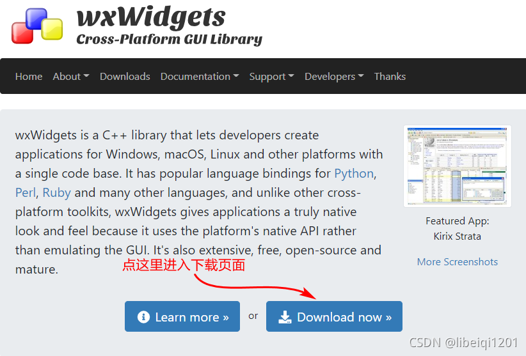Click the info icon in Learn more button
The image size is (526, 356).
(x=143, y=316)
